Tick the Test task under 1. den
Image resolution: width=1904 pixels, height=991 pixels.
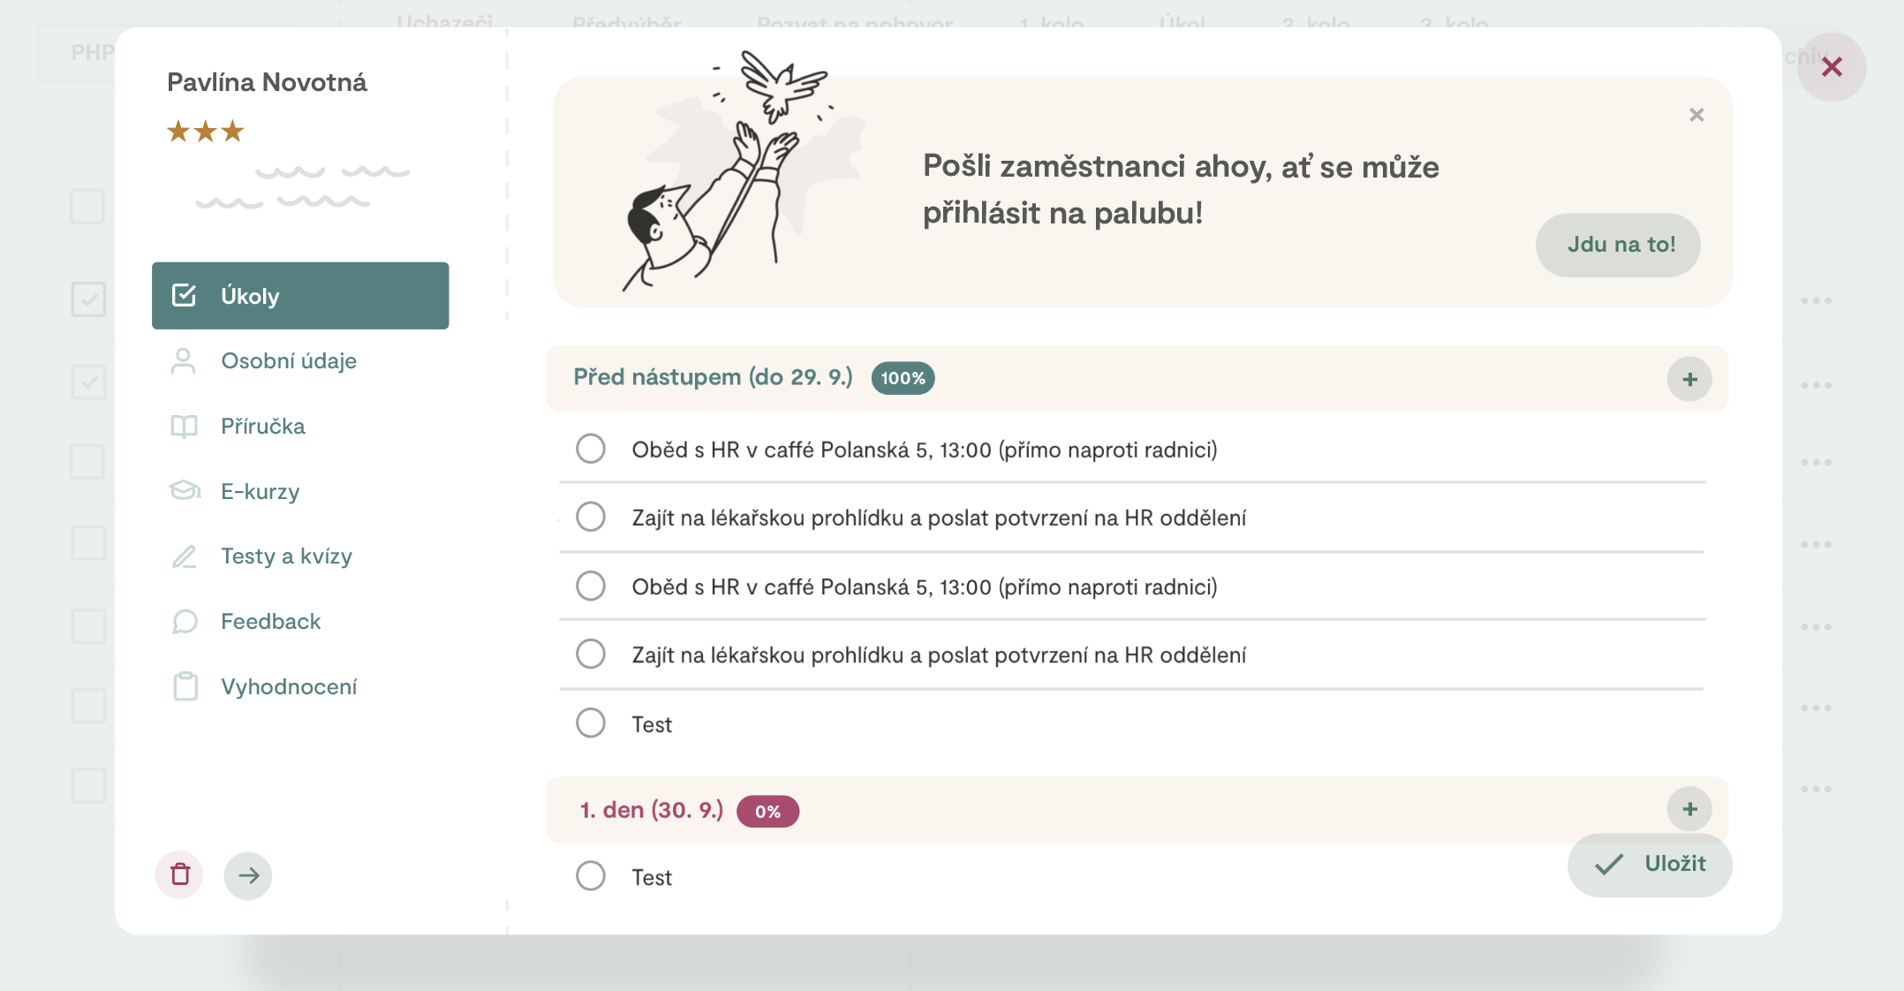pos(591,876)
